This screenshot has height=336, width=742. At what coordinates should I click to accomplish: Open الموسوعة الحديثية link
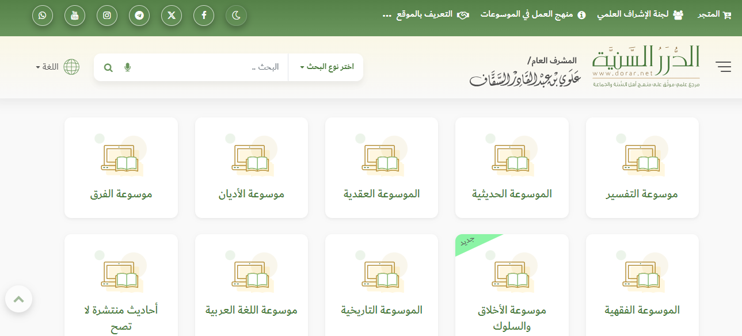click(x=512, y=194)
